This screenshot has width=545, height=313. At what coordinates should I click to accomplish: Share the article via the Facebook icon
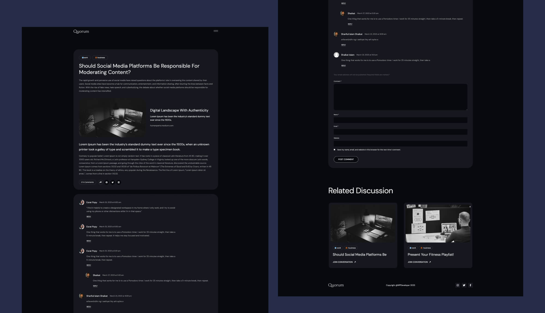tap(107, 182)
